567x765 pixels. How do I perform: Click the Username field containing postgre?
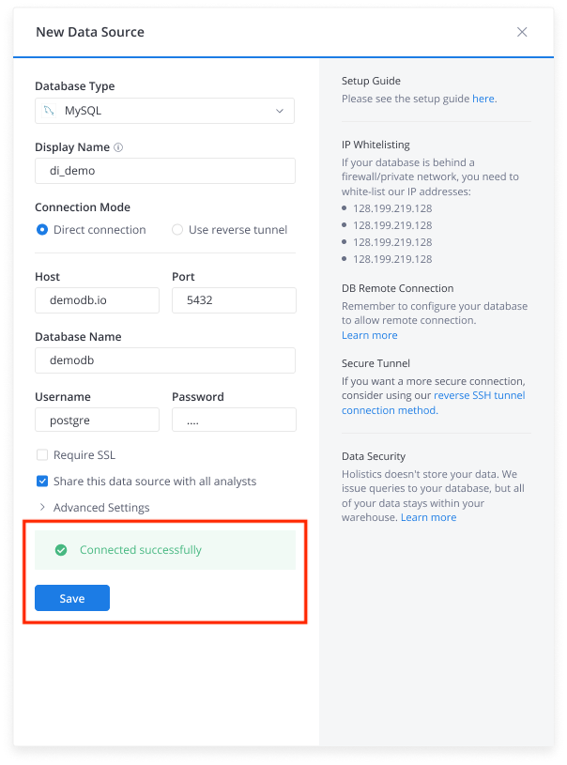pyautogui.click(x=97, y=420)
